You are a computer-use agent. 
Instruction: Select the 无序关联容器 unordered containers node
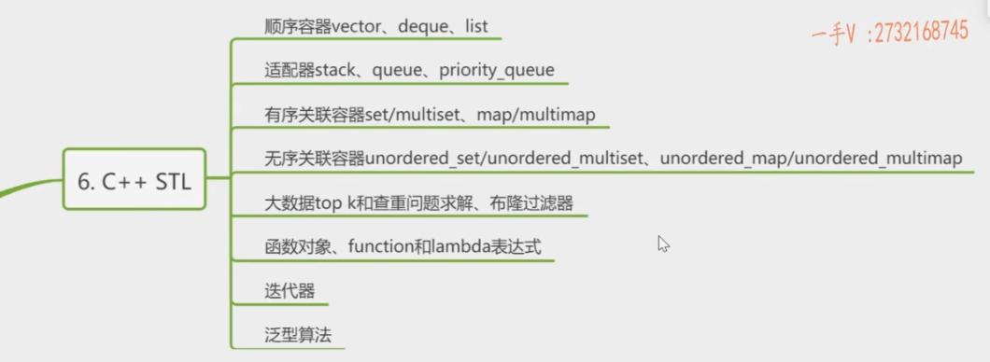tap(613, 159)
